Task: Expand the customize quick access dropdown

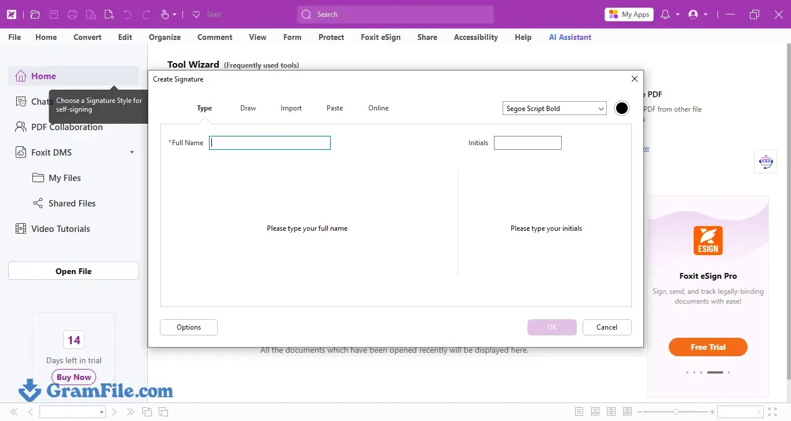Action: 196,14
